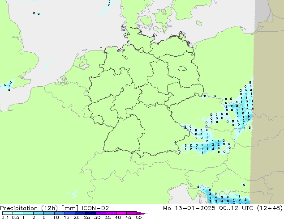Click the legend value '35'
Screen dimensions: 284x219
pyautogui.click(x=108, y=217)
